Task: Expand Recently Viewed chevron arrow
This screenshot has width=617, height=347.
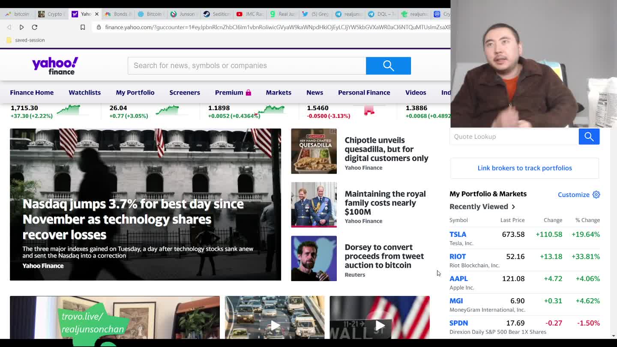Action: [x=513, y=207]
